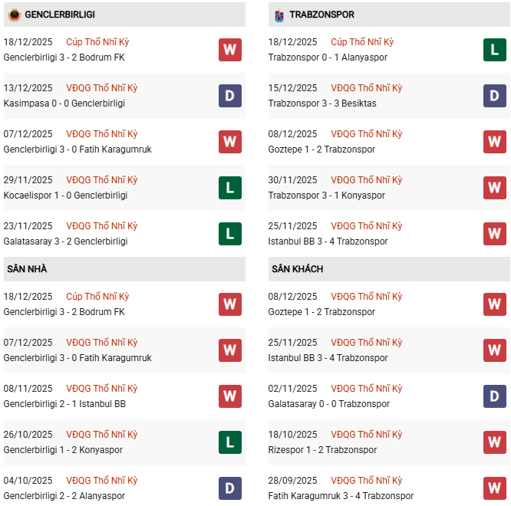Open Cúp Thổ Nhĩ Kỳ link beside Trabzonspor 18/12/2025
511x506 pixels.
[x=362, y=42]
